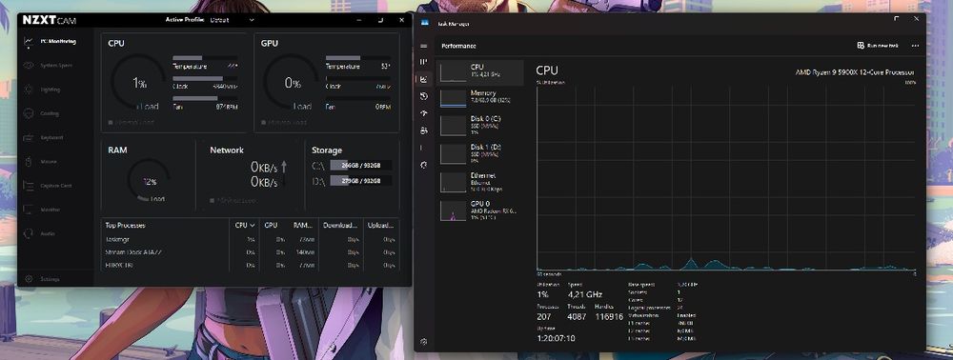The width and height of the screenshot is (953, 360).
Task: Click the CPU Fan RPM reading
Action: click(x=227, y=107)
